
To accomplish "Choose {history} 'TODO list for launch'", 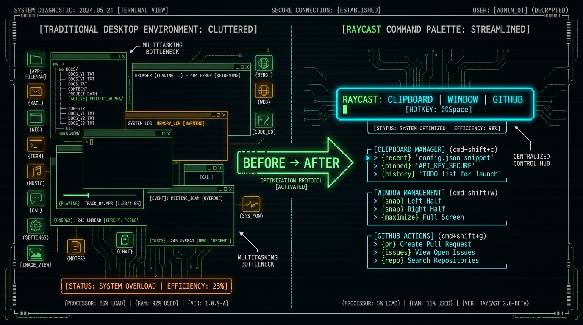I will click(437, 174).
